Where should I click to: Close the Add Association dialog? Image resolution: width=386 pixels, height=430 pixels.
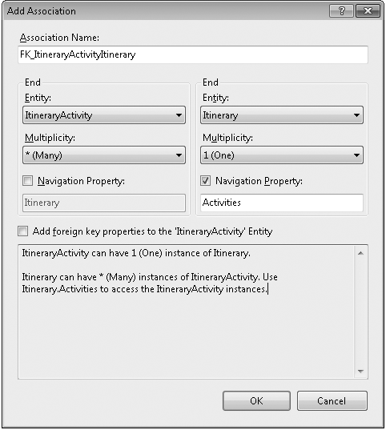click(x=368, y=11)
